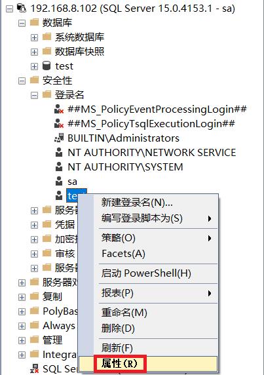
Task: Expand the 数据库快照 folder
Action: pos(34,52)
